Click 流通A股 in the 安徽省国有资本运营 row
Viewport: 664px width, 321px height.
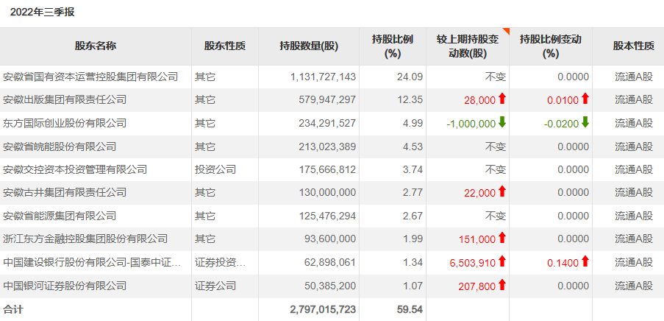tap(634, 77)
